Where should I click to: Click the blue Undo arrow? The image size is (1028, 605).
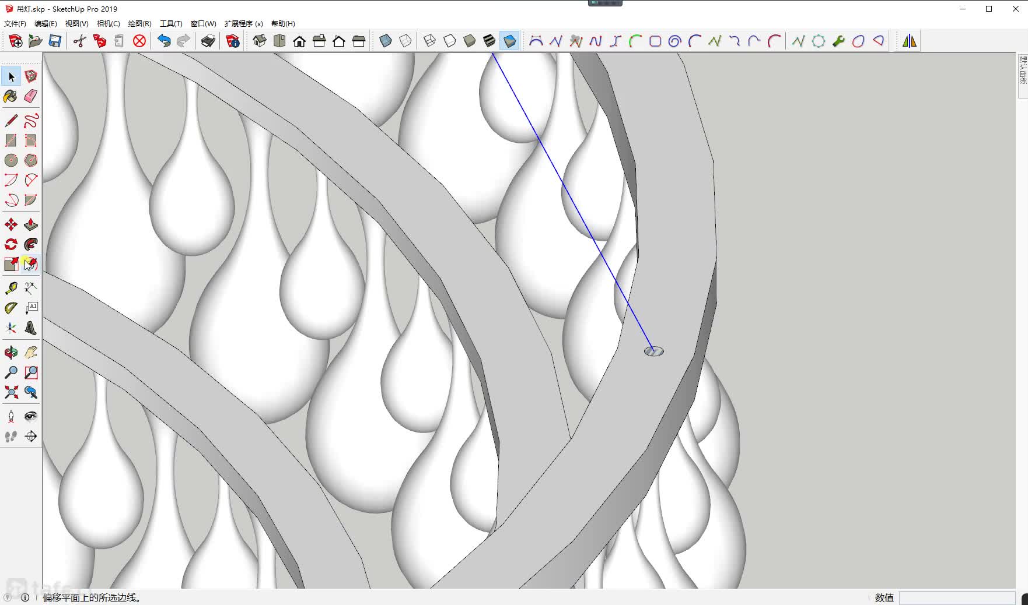click(x=164, y=41)
